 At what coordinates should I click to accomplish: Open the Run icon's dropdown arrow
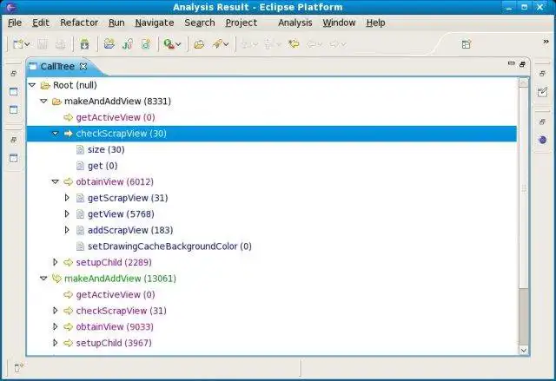178,44
